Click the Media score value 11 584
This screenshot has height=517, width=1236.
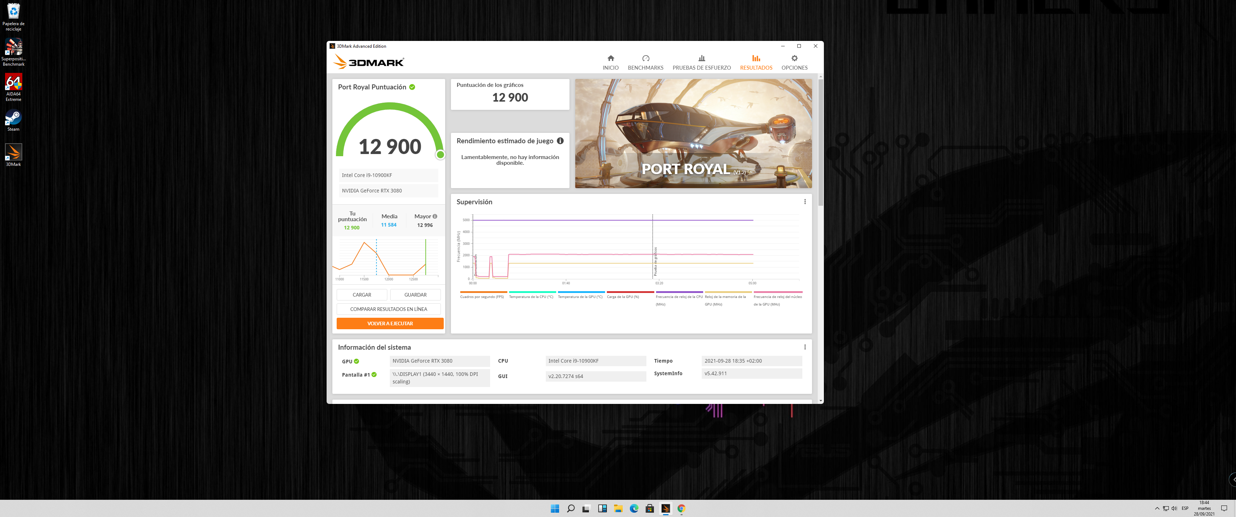[389, 224]
